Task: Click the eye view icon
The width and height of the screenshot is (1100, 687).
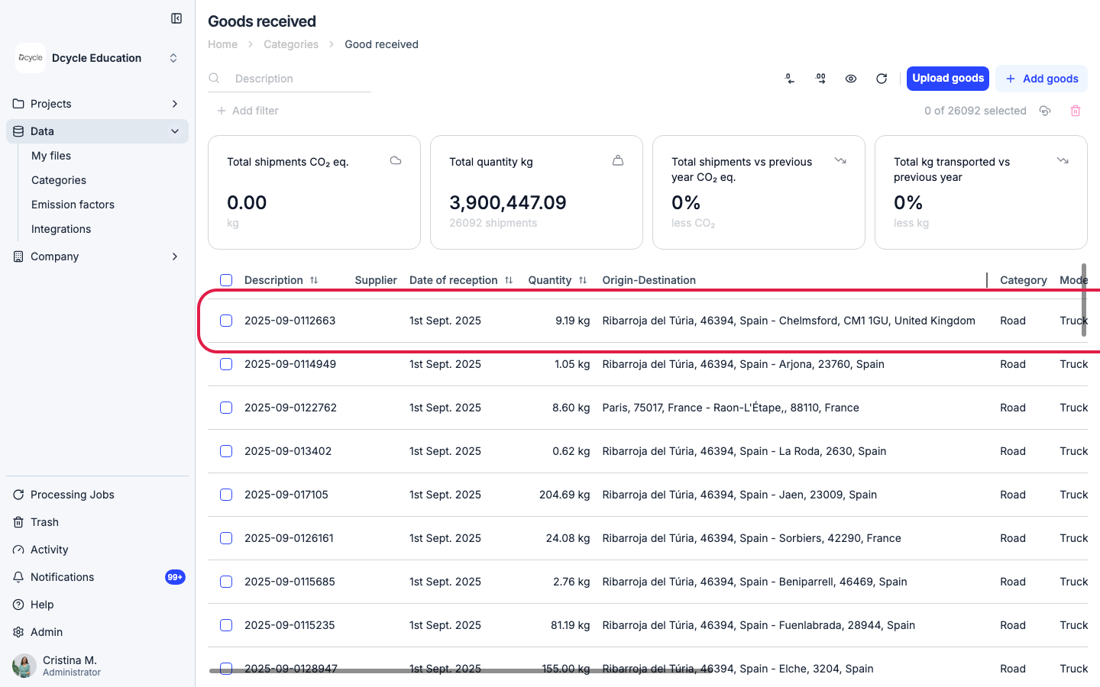Action: point(851,79)
